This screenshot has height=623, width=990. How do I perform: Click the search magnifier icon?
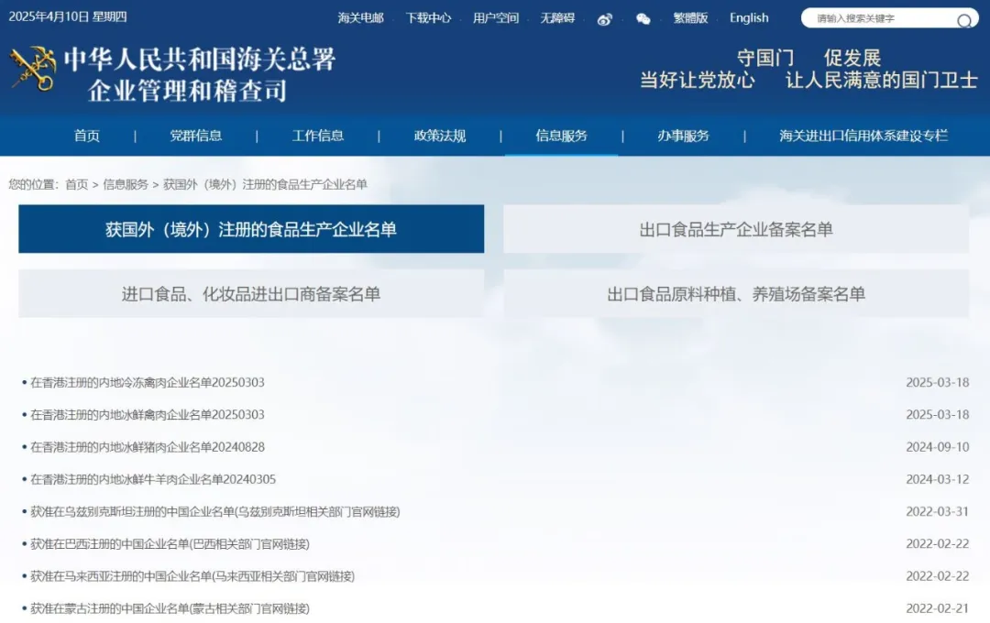point(964,20)
